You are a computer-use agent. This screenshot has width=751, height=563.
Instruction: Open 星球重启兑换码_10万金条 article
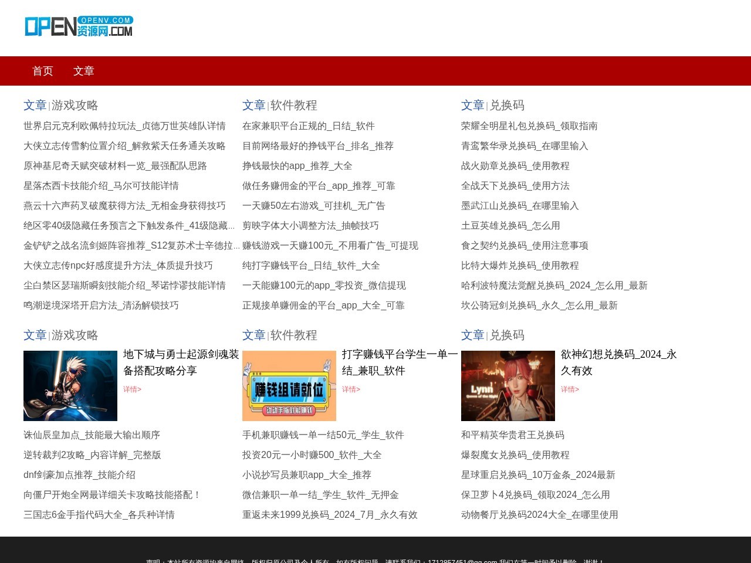pyautogui.click(x=538, y=475)
